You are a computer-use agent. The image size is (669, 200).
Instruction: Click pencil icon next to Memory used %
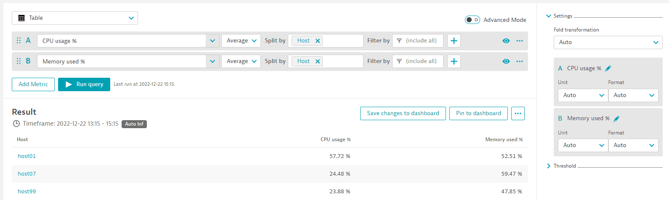(x=616, y=119)
